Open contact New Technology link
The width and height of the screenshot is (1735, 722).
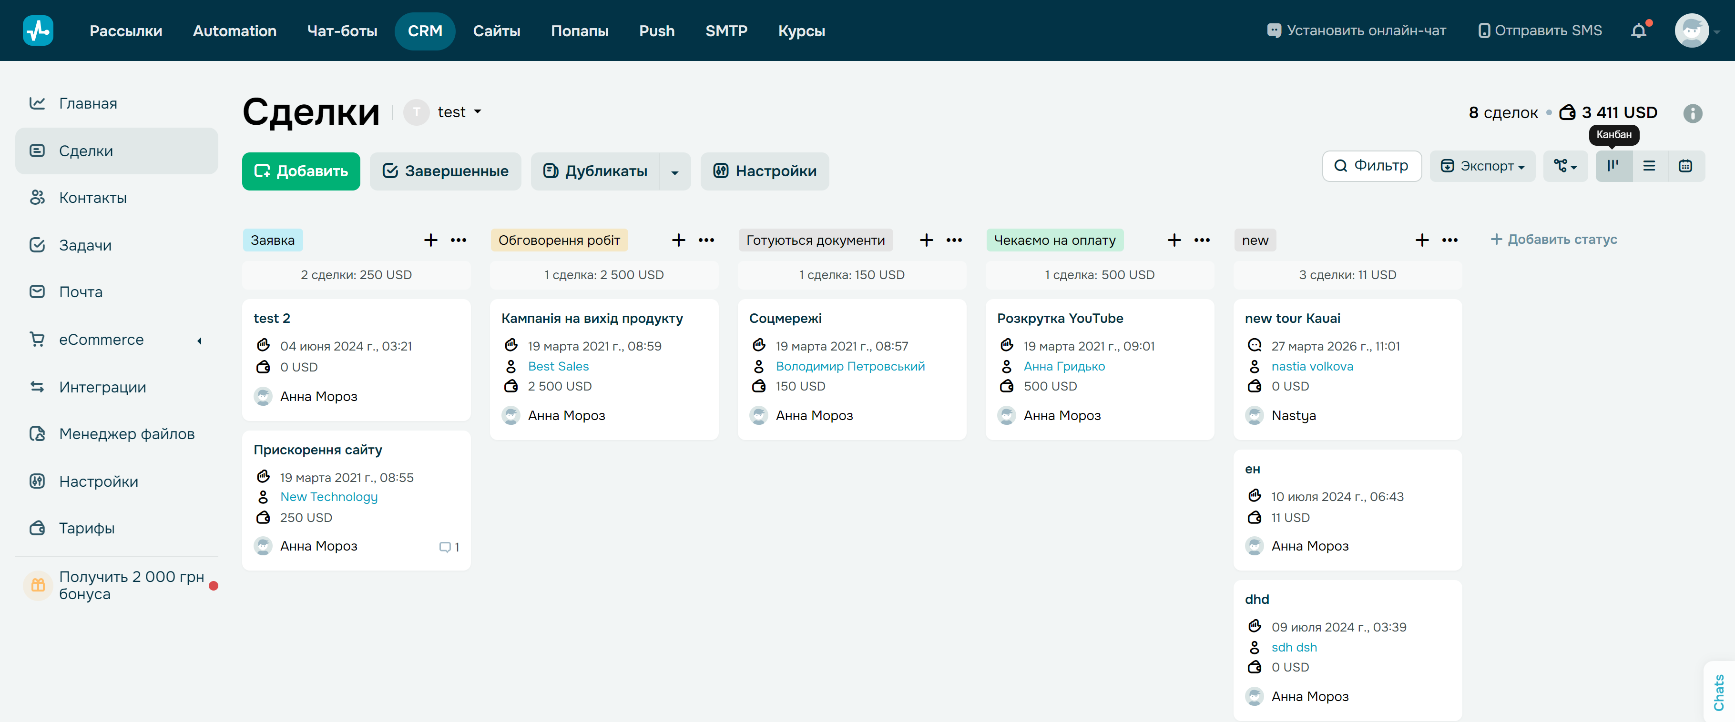coord(329,497)
